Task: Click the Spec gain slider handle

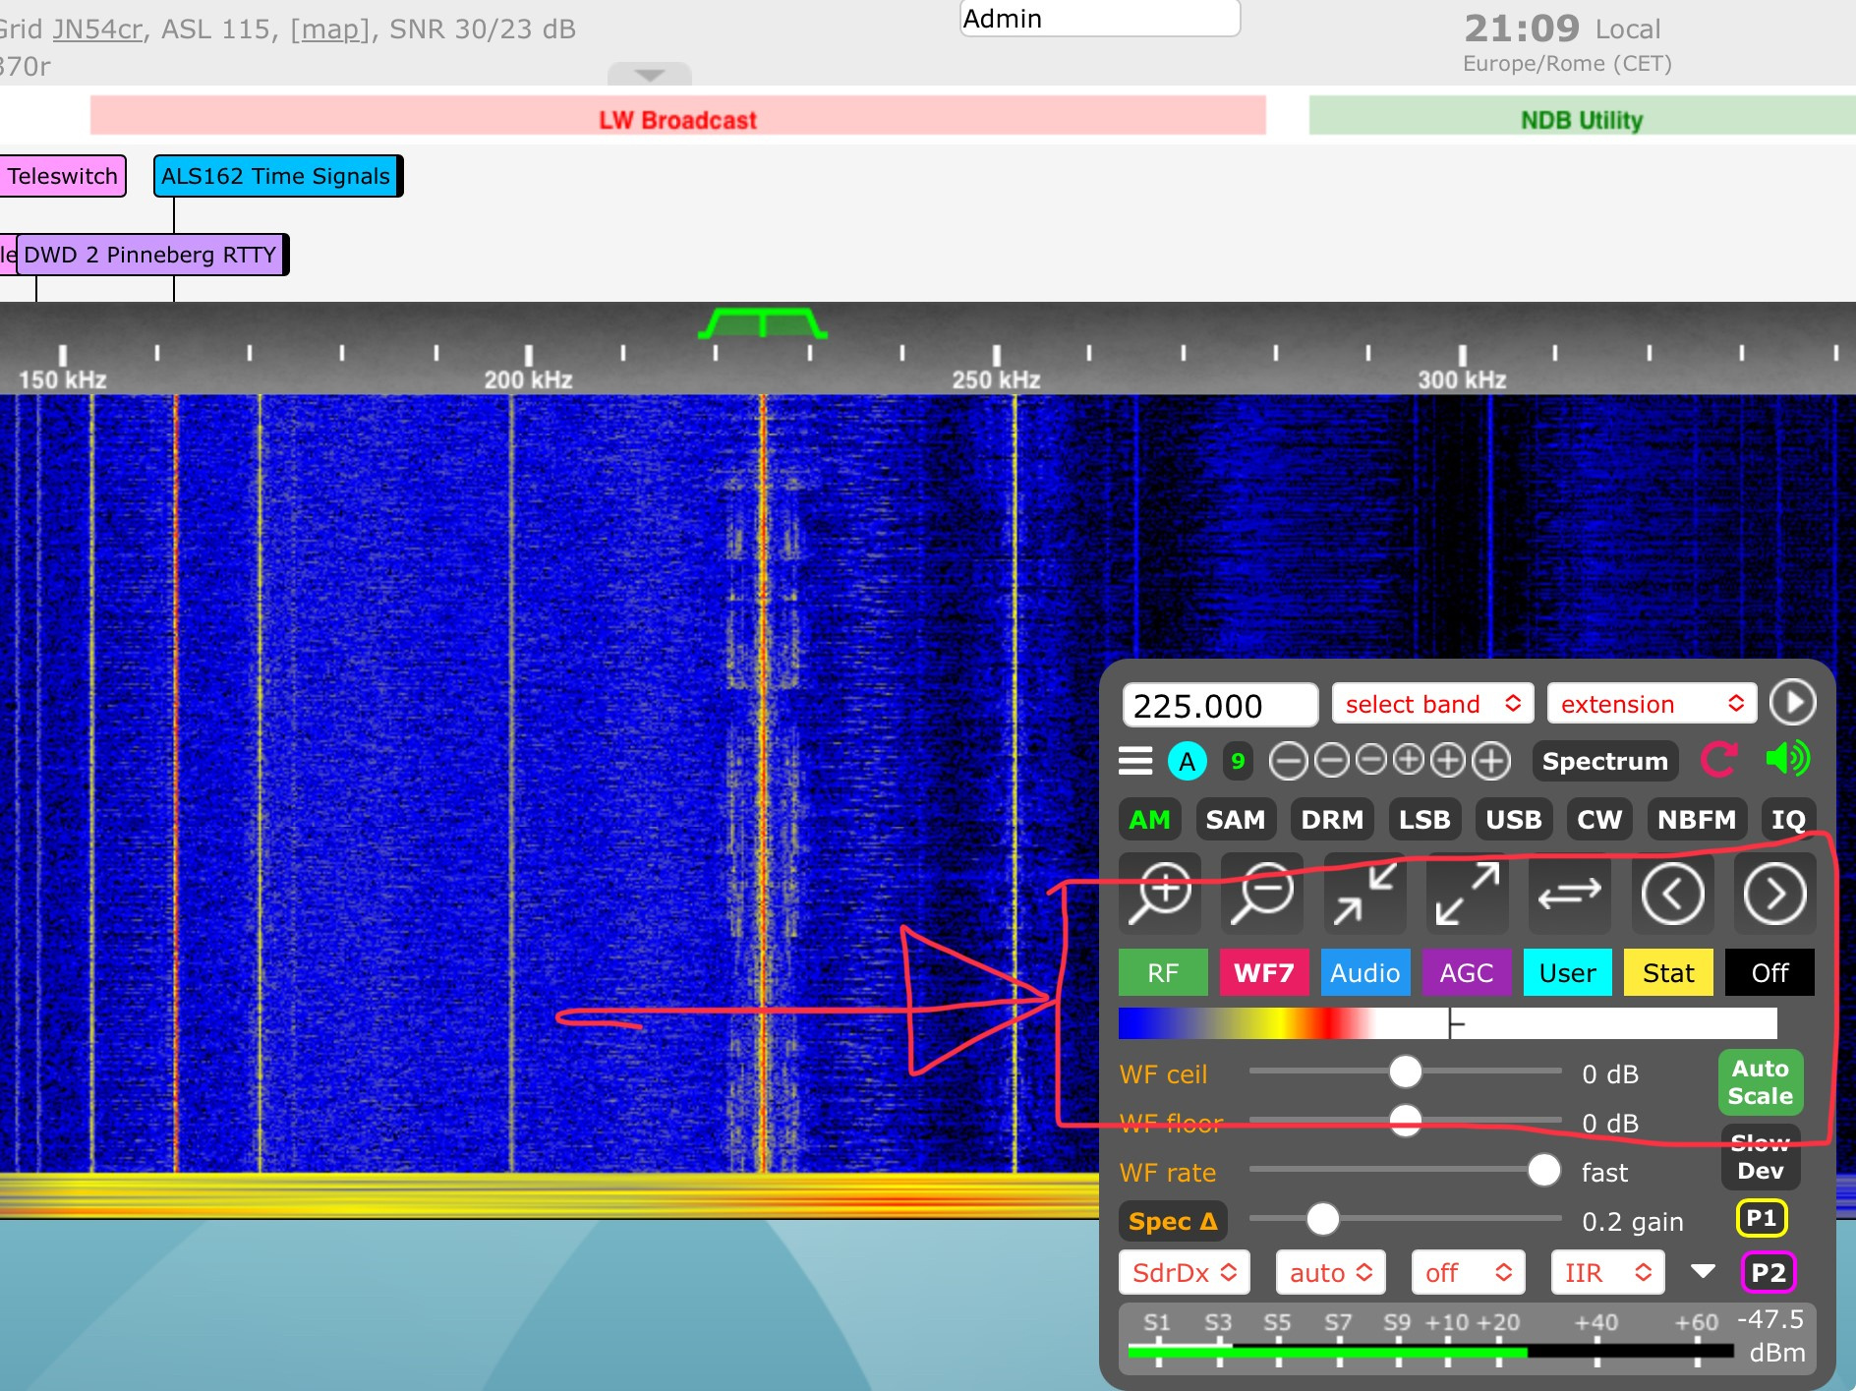Action: [x=1323, y=1219]
